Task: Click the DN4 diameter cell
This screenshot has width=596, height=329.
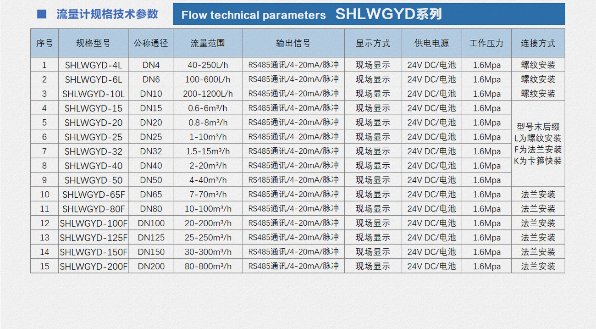Action: (x=151, y=65)
